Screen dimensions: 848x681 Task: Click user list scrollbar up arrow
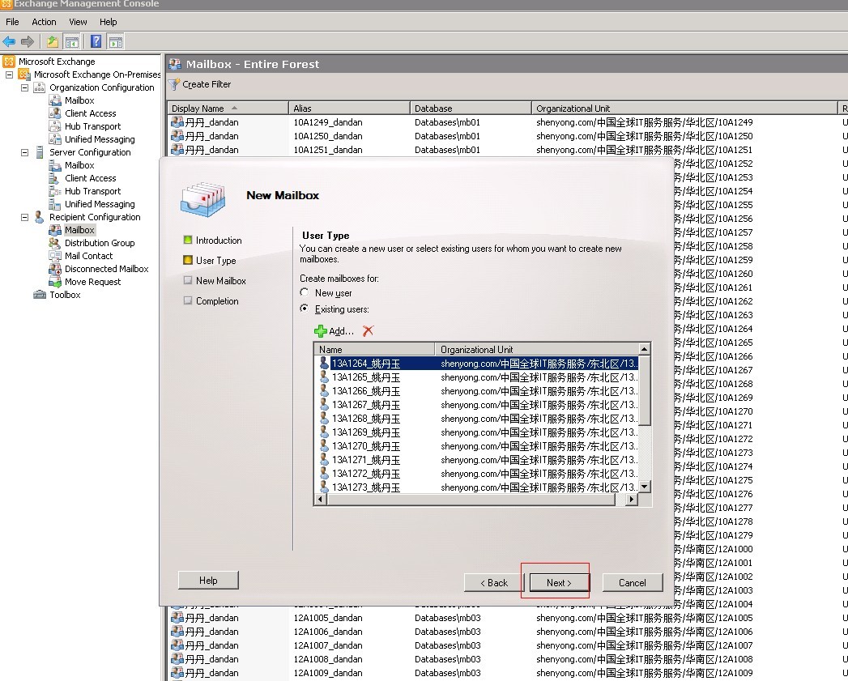(x=644, y=349)
